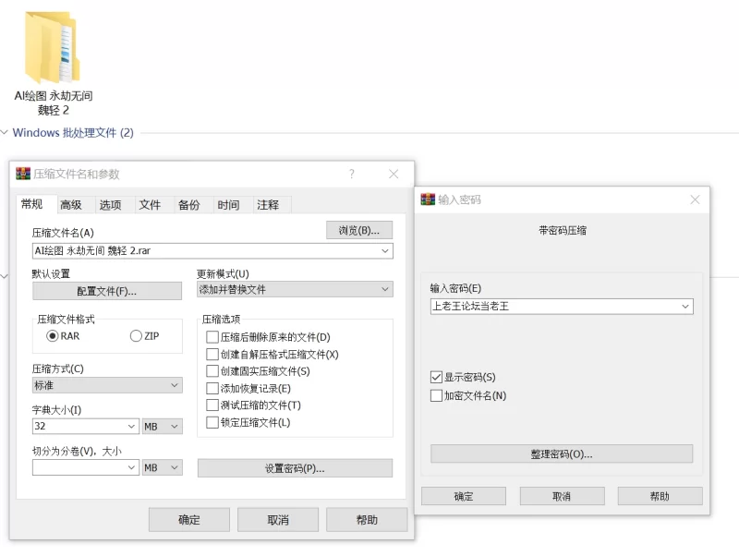Image resolution: width=739 pixels, height=556 pixels.
Task: Click 取消 in the 输入密码 dialog
Action: pyautogui.click(x=562, y=496)
